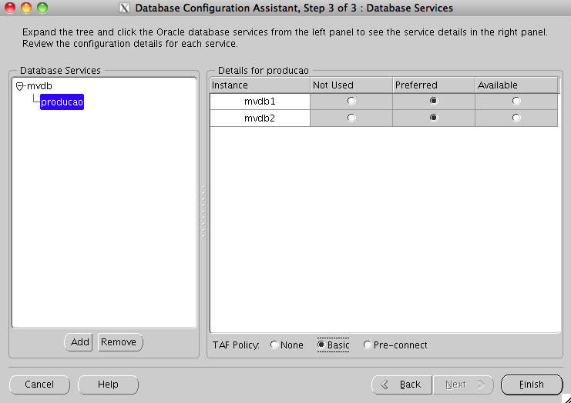The image size is (571, 403).
Task: Set mvdb1 to Preferred
Action: [434, 102]
